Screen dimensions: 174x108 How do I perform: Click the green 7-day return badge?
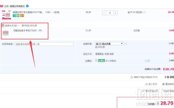14,16
